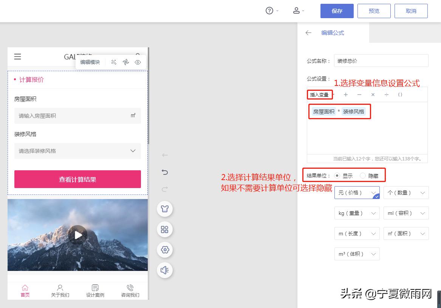Open the modules grid icon

pos(164,229)
